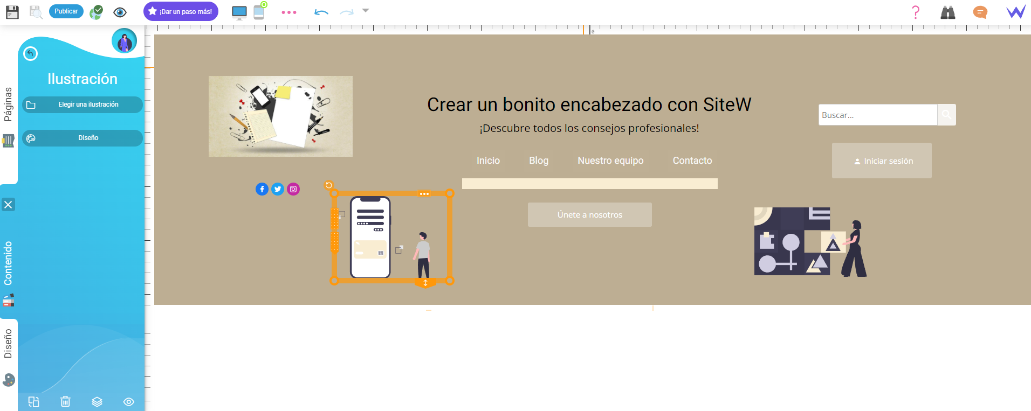Click the Contacto menu item
This screenshot has height=411, width=1031.
(x=692, y=161)
